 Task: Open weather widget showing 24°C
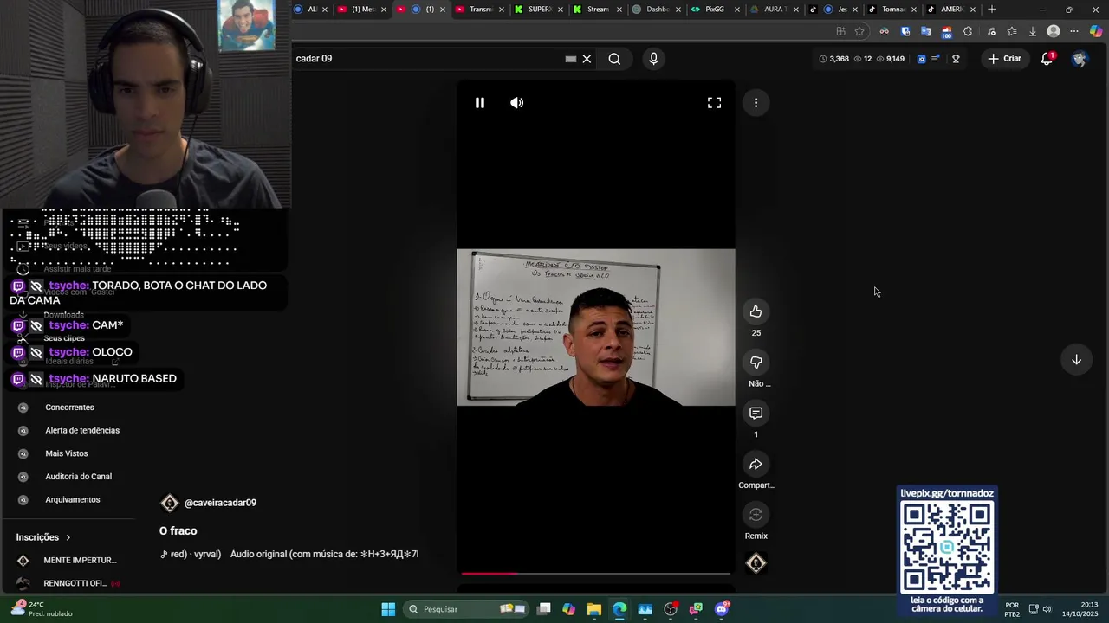coord(41,609)
